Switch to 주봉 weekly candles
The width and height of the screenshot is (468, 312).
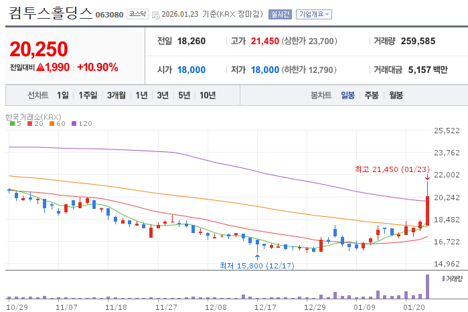point(372,95)
